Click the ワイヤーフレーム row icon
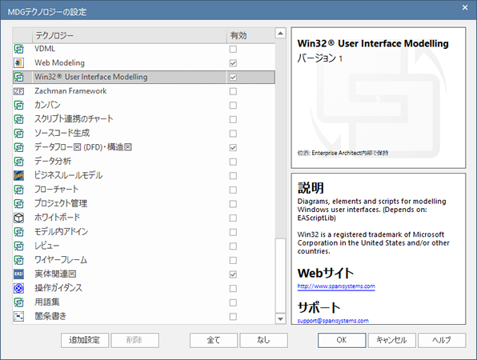The image size is (477, 360). coord(19,260)
